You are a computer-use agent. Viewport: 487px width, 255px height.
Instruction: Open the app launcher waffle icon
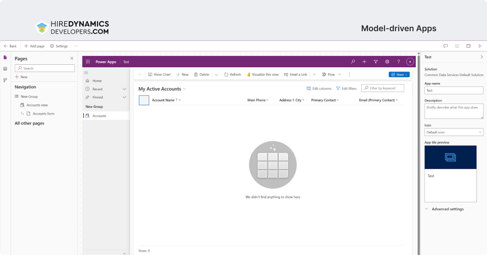tap(88, 62)
